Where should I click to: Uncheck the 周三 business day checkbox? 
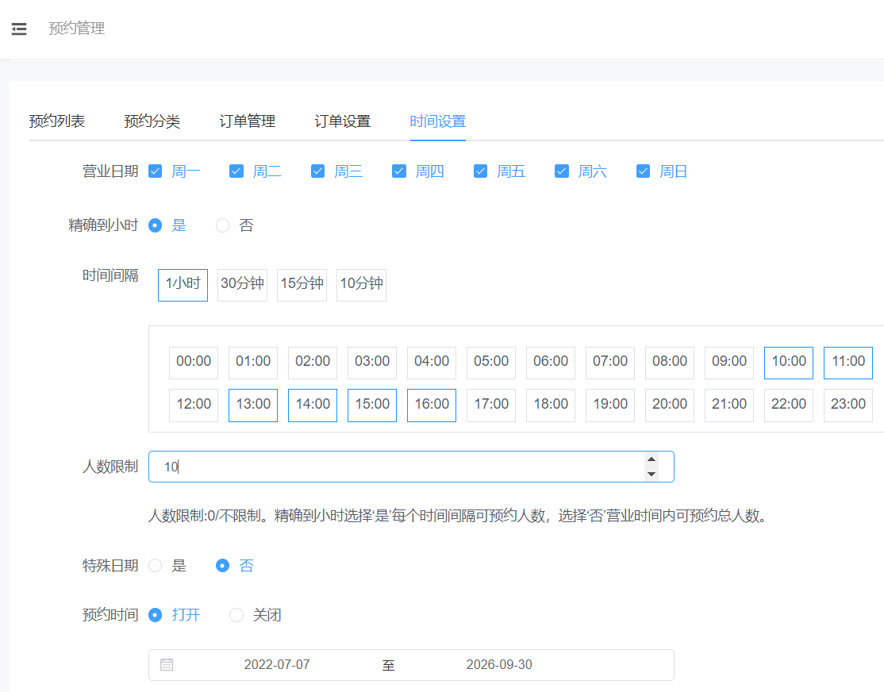click(x=318, y=171)
